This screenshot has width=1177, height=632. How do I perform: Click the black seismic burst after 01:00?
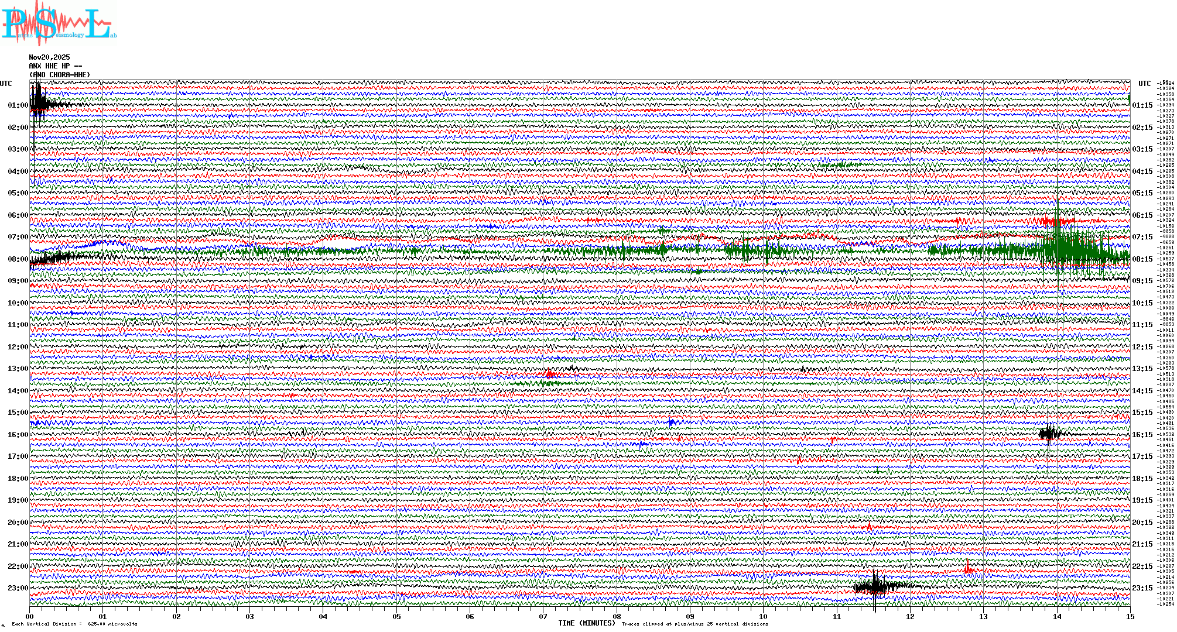[x=40, y=104]
